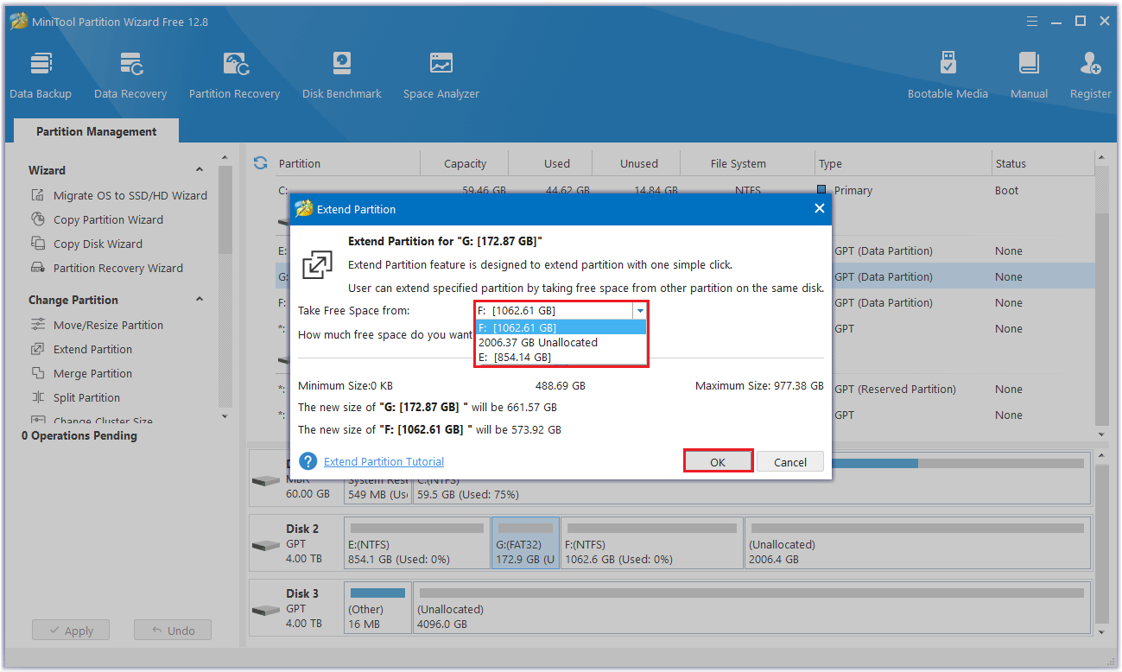Open the hamburger menu in title bar
Screen dimensions: 1122x672
click(1032, 21)
